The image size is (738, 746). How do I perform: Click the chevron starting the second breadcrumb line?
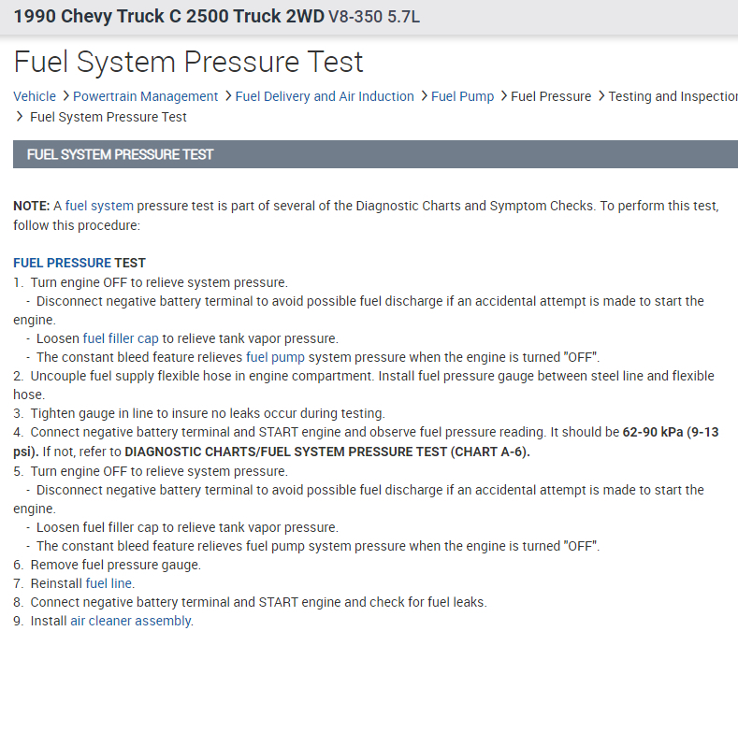coord(20,117)
